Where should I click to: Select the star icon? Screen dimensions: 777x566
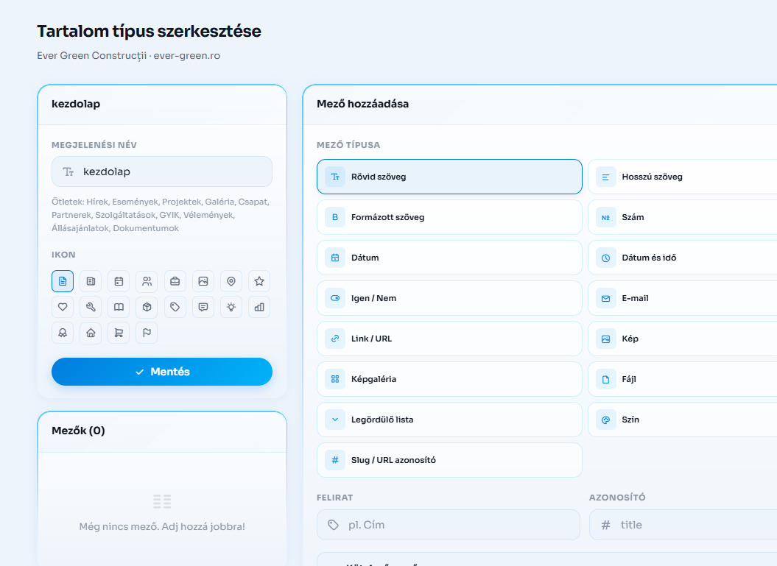point(259,281)
